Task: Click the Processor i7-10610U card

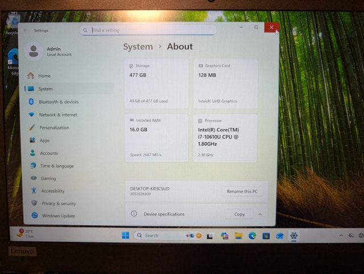Action: 225,138
